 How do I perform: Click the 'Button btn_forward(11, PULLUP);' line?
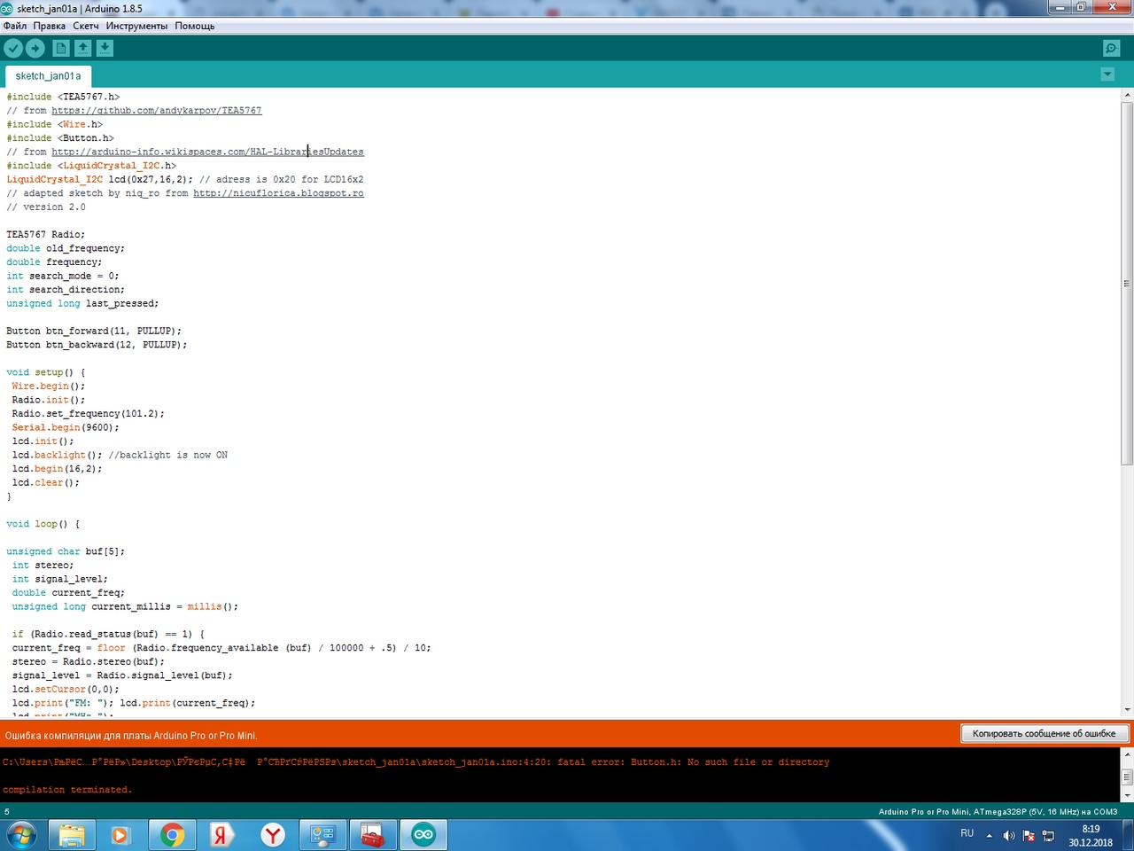pos(94,331)
